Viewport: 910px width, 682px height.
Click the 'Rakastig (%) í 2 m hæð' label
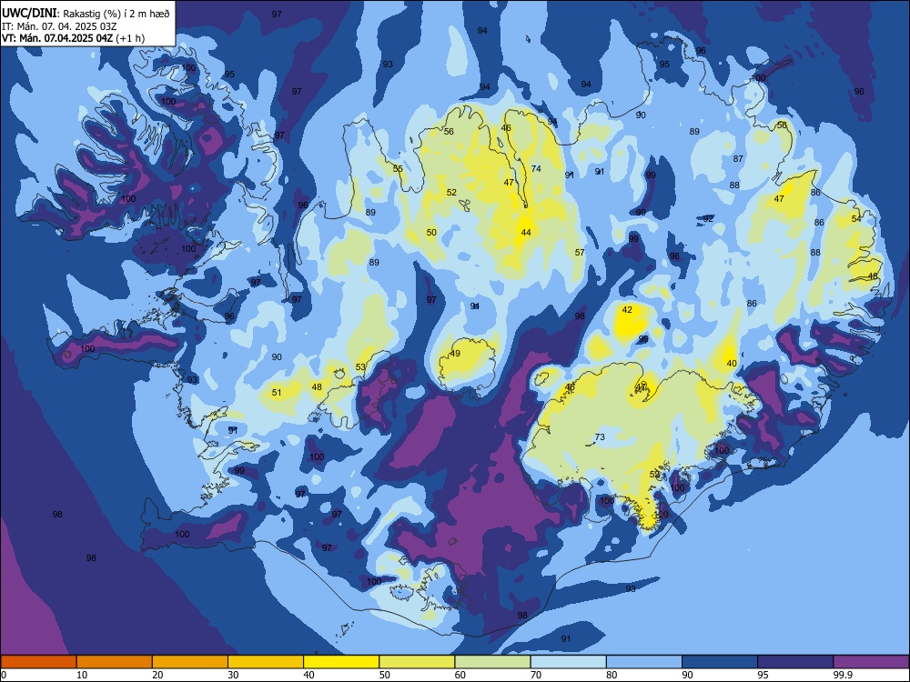[116, 14]
